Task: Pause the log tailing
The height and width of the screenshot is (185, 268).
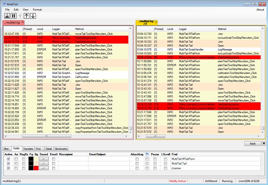Action: 13,16
